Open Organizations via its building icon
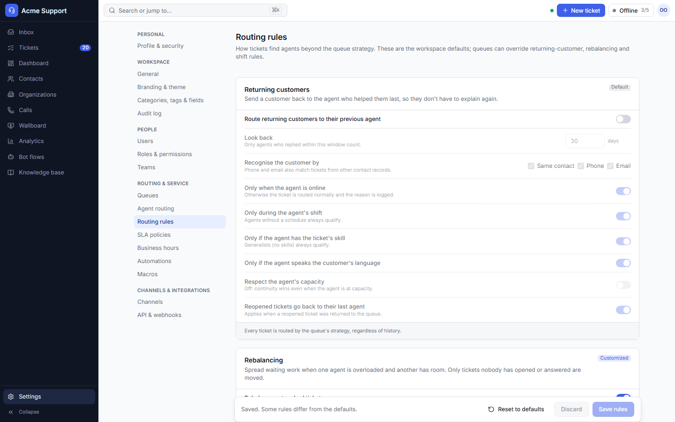This screenshot has height=422, width=675. click(x=11, y=95)
